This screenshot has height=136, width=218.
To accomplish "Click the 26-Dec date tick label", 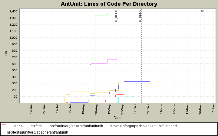I will (x=200, y=109).
